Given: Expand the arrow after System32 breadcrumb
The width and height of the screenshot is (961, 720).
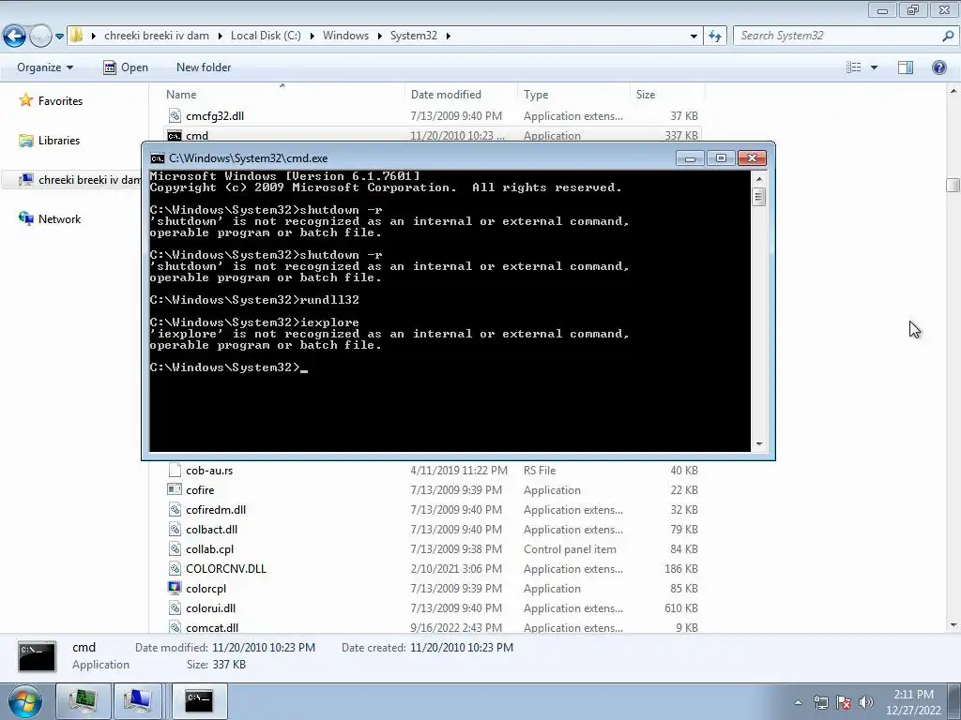Looking at the screenshot, I should (448, 37).
